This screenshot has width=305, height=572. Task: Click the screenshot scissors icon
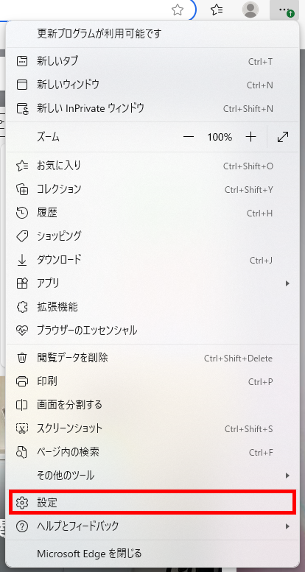(x=22, y=428)
